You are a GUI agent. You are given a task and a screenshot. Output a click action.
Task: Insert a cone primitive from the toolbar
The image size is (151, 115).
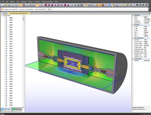click(55, 5)
